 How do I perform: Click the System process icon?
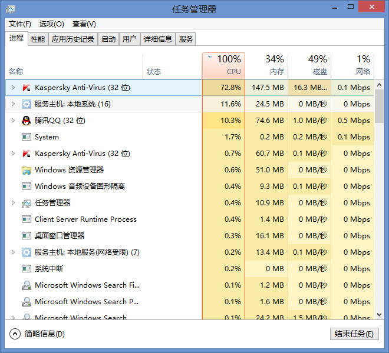coord(27,137)
